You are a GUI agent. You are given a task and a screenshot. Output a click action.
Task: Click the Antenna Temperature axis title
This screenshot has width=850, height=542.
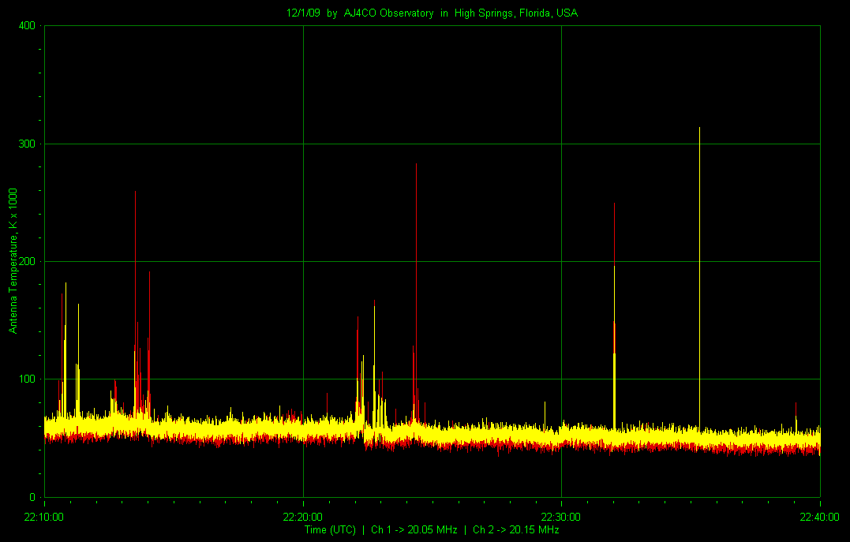13,260
